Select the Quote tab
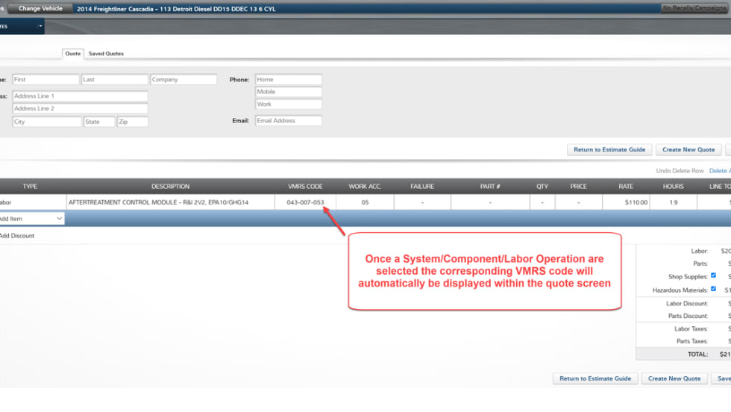Image resolution: width=731 pixels, height=412 pixels. (x=73, y=54)
